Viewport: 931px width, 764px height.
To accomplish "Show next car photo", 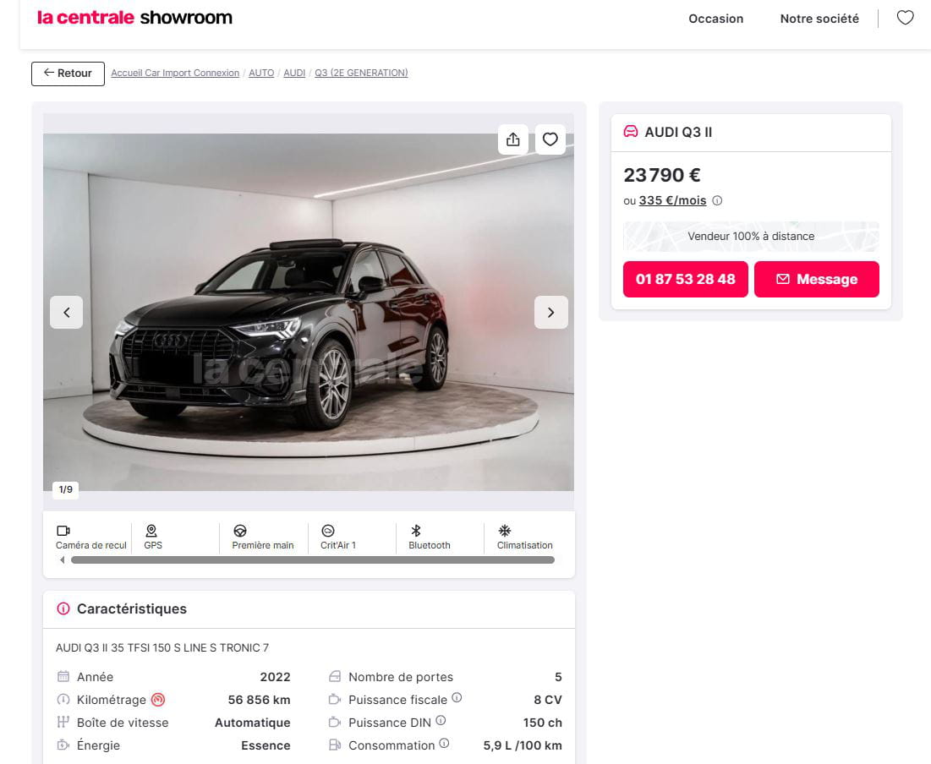I will [x=550, y=313].
